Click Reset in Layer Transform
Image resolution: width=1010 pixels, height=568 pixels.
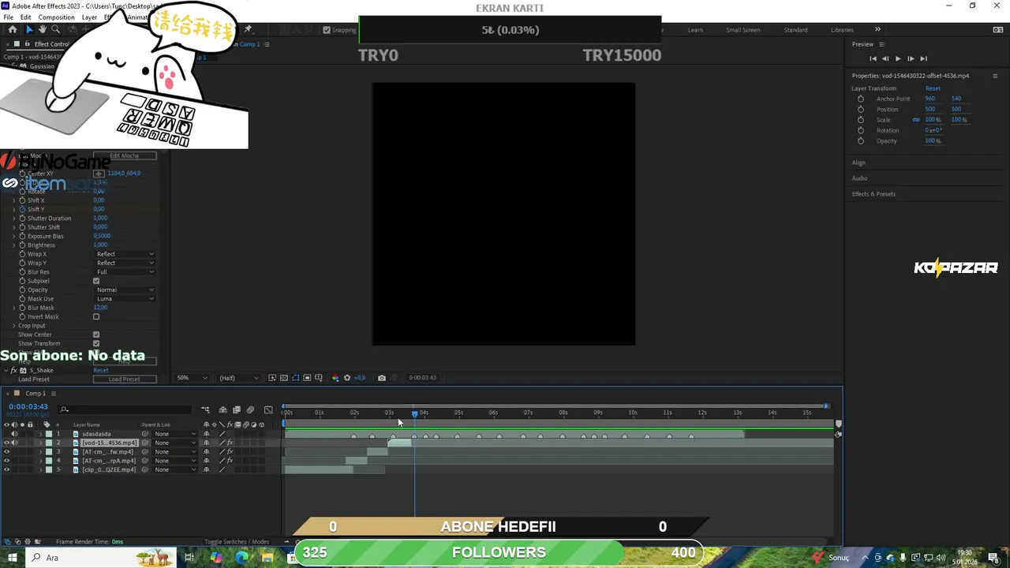(x=933, y=88)
